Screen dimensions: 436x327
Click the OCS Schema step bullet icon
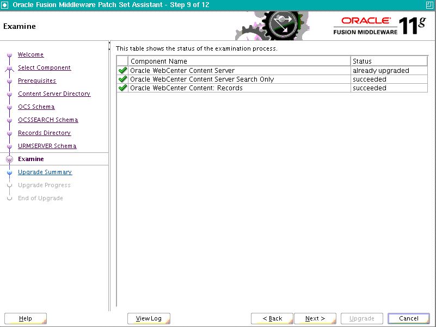point(9,107)
